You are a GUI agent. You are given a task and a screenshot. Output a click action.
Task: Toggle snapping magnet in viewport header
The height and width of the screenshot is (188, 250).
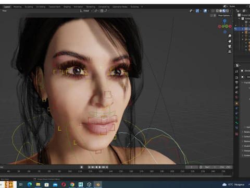[102, 11]
